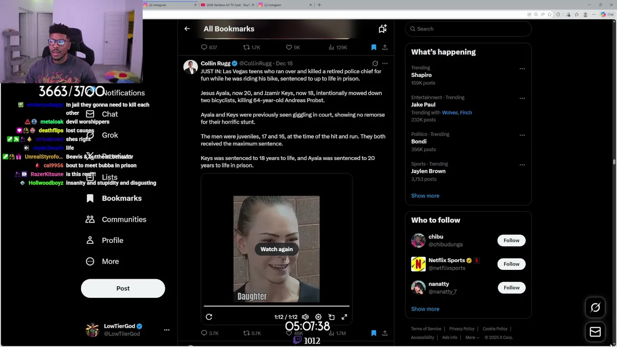
Task: Open Chat in the sidebar
Action: pyautogui.click(x=102, y=114)
